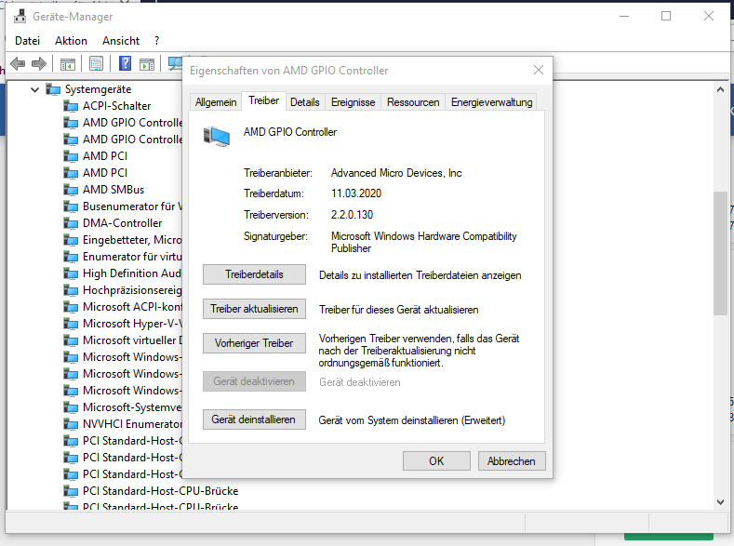734x546 pixels.
Task: Click the driver date 11.03.2020
Action: pos(356,193)
